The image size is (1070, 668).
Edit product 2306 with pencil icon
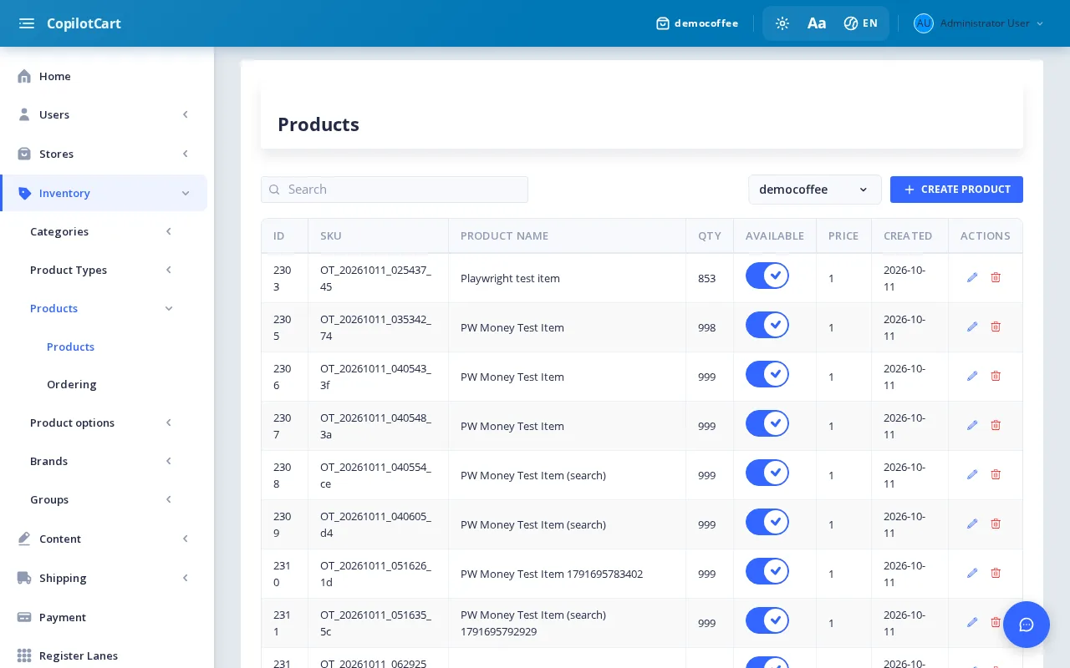pos(972,376)
